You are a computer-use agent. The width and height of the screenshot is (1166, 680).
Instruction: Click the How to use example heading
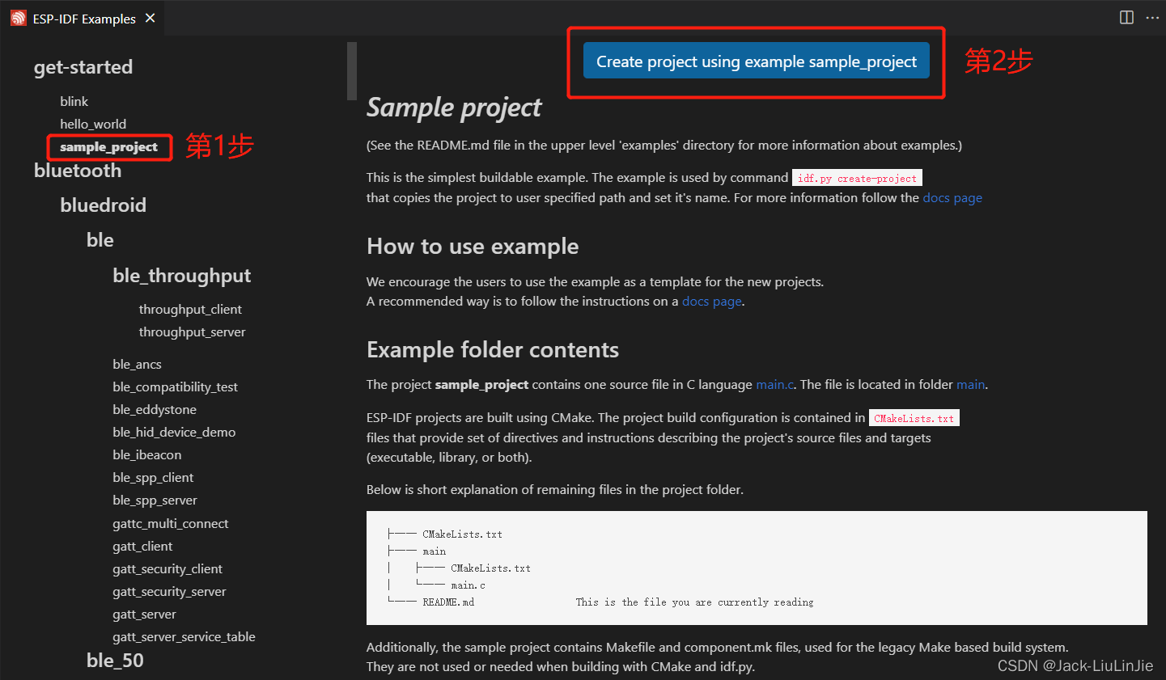473,246
